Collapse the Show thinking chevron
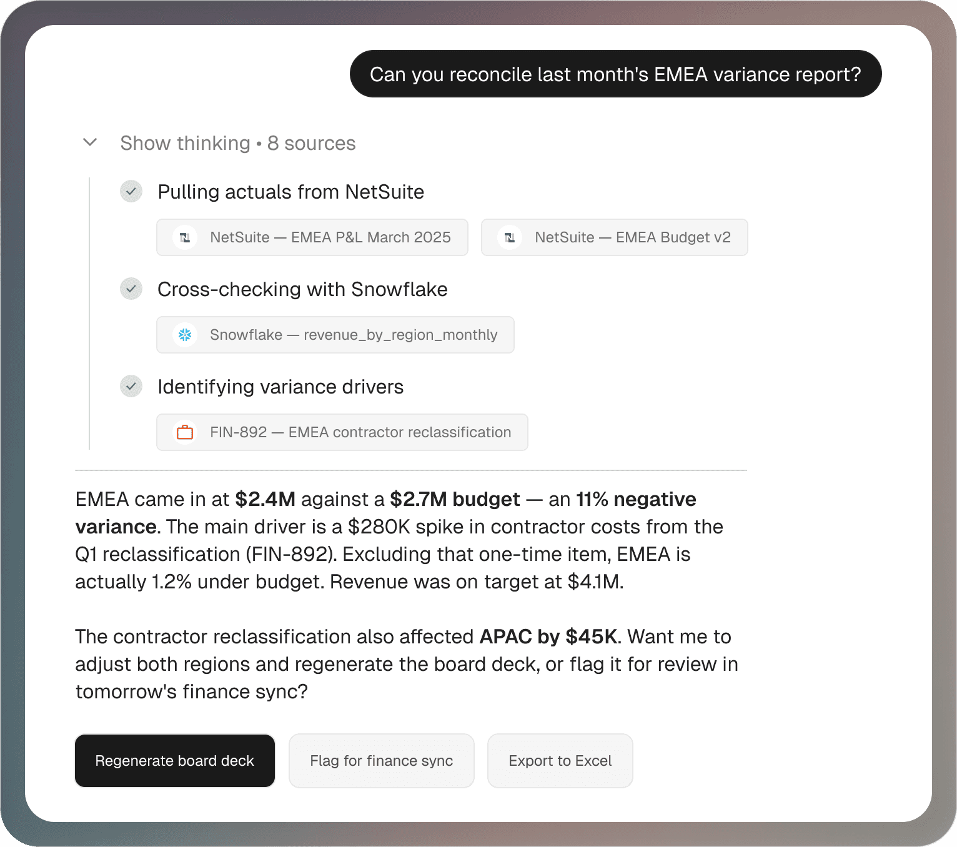Screen dimensions: 957x847 tap(90, 142)
